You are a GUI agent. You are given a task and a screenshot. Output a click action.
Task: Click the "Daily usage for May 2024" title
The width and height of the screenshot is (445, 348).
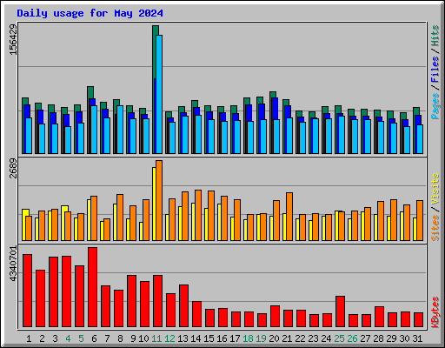[x=90, y=13]
